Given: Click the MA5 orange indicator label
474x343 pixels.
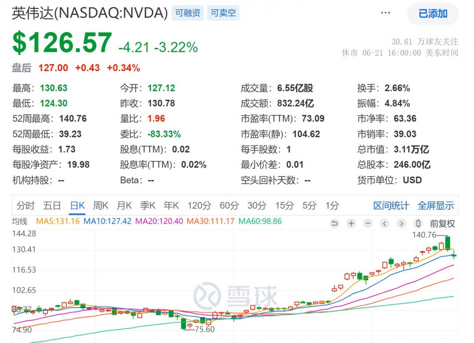Looking at the screenshot, I should [57, 221].
